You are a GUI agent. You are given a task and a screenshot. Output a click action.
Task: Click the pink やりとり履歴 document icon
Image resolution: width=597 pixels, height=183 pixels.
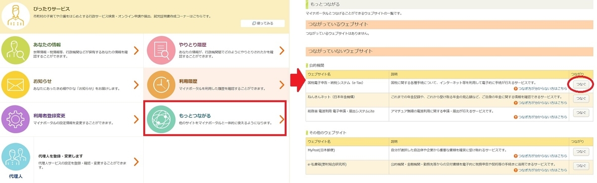[x=161, y=50]
